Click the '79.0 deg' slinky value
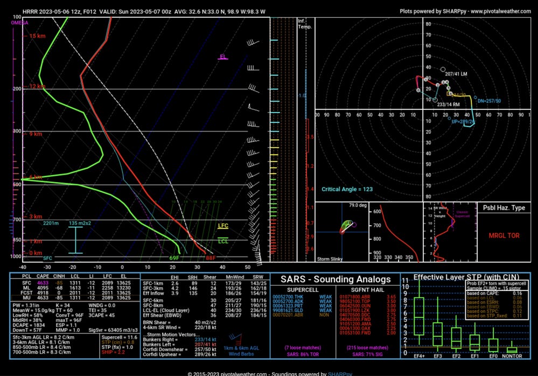Viewport: 538px width, 376px height. pos(358,205)
